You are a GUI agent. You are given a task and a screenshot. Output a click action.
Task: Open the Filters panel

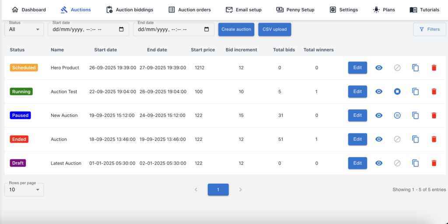429,29
